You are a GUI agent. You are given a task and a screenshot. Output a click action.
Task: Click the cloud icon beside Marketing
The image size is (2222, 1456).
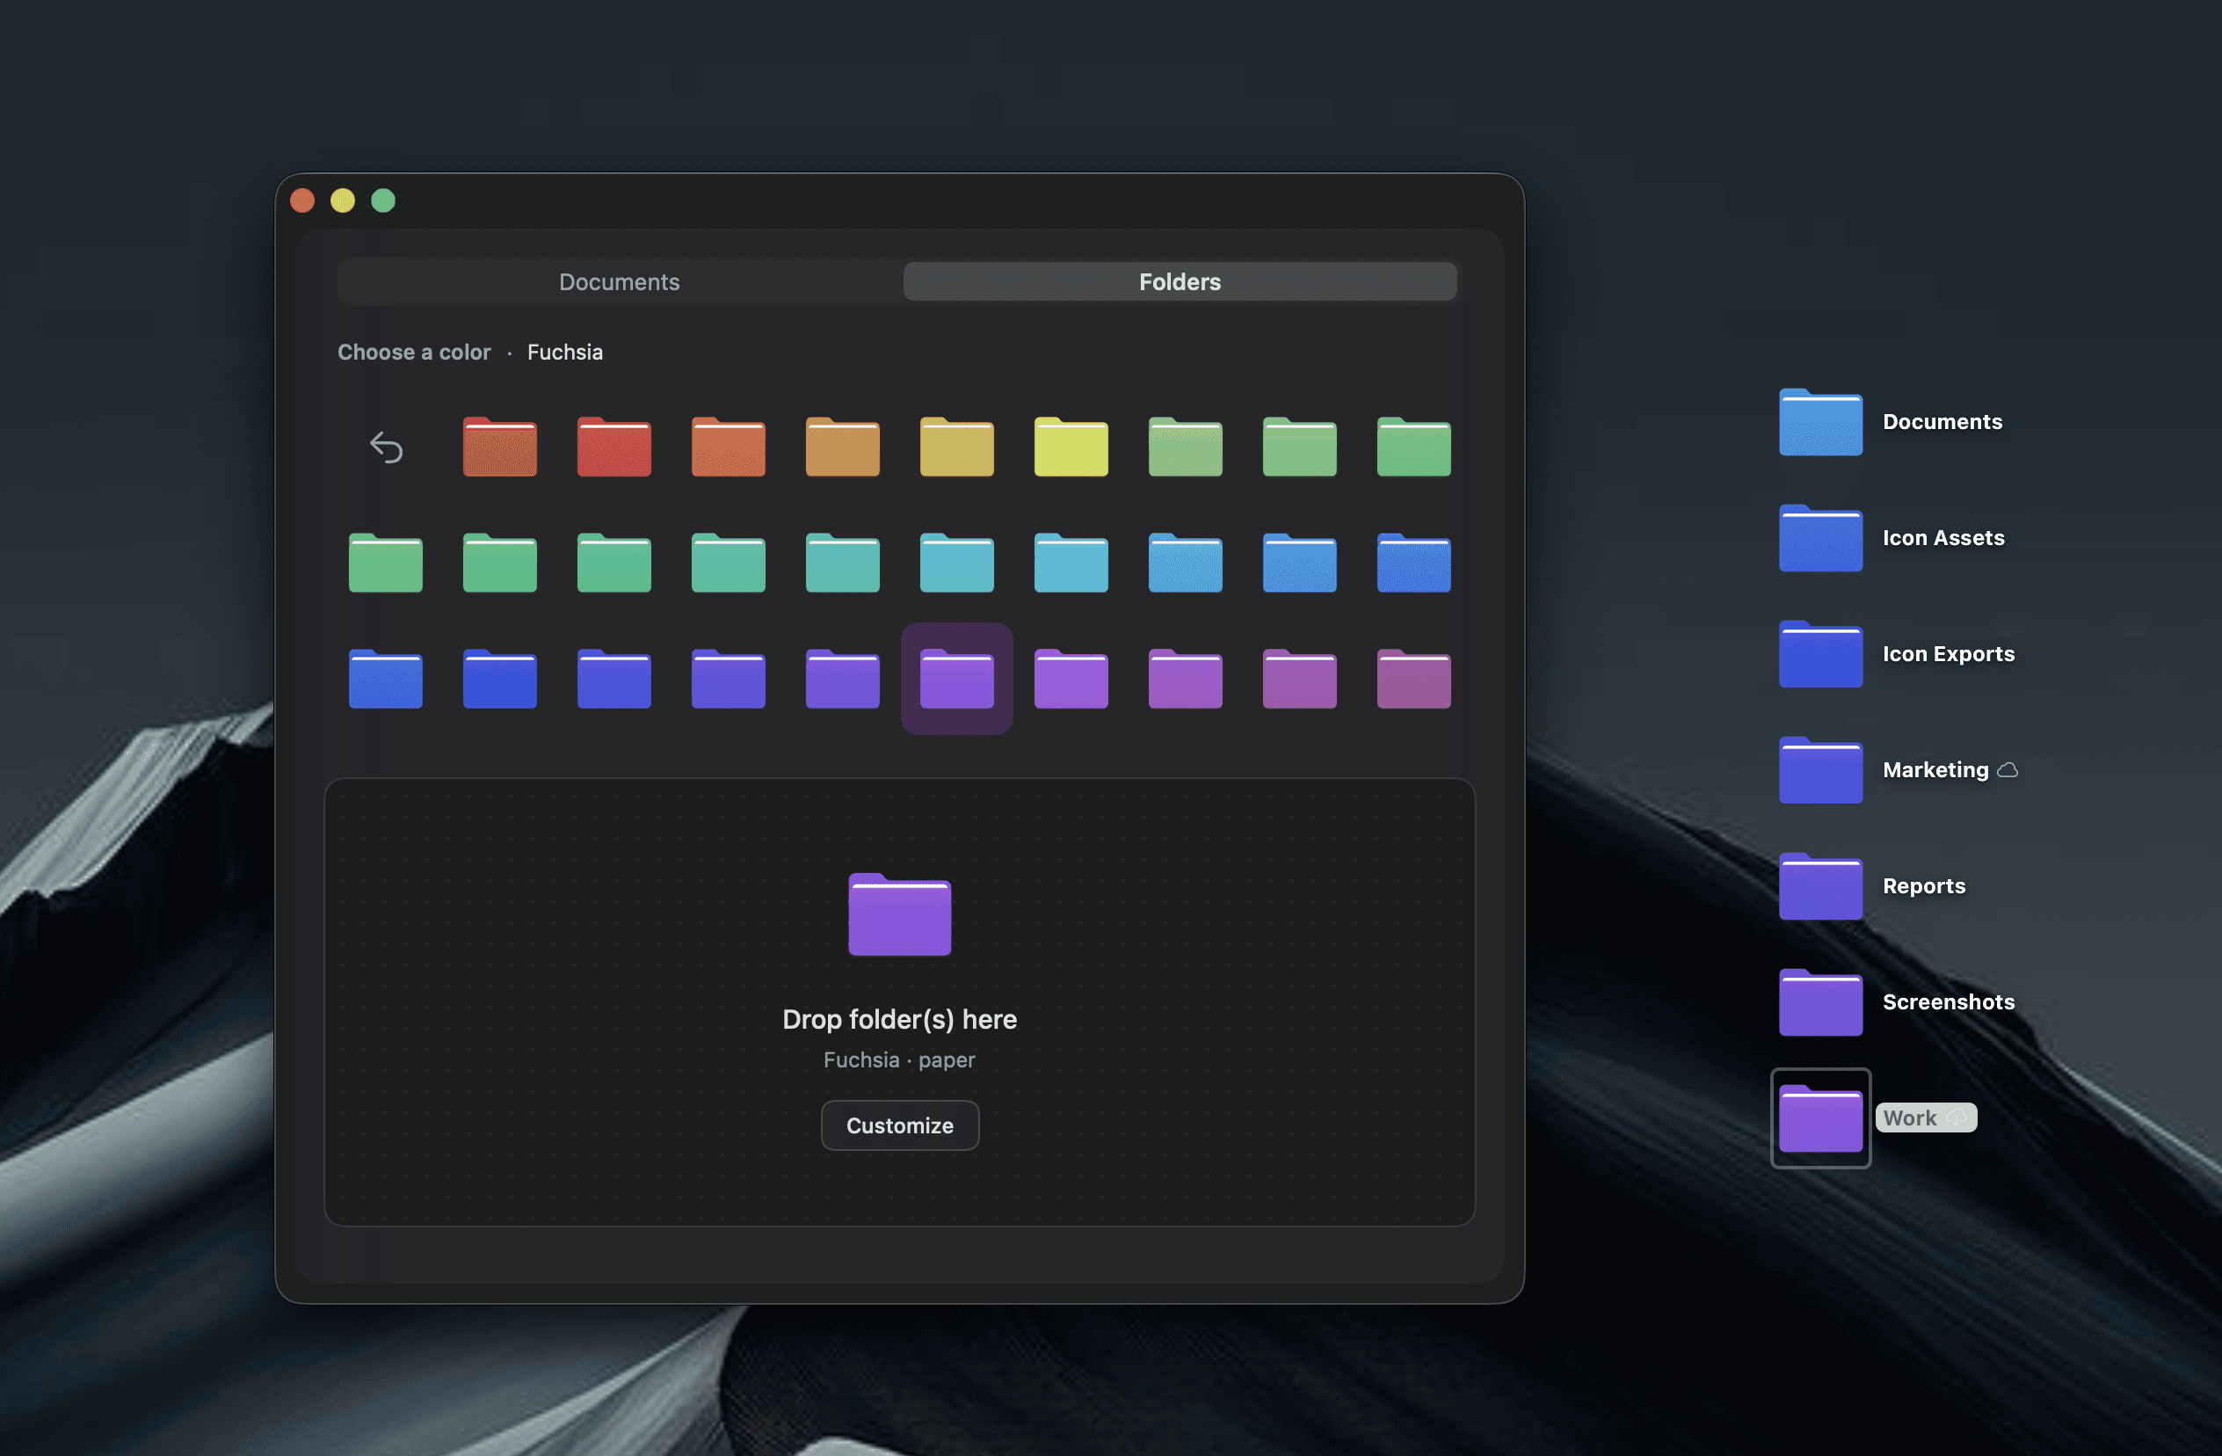(2008, 770)
